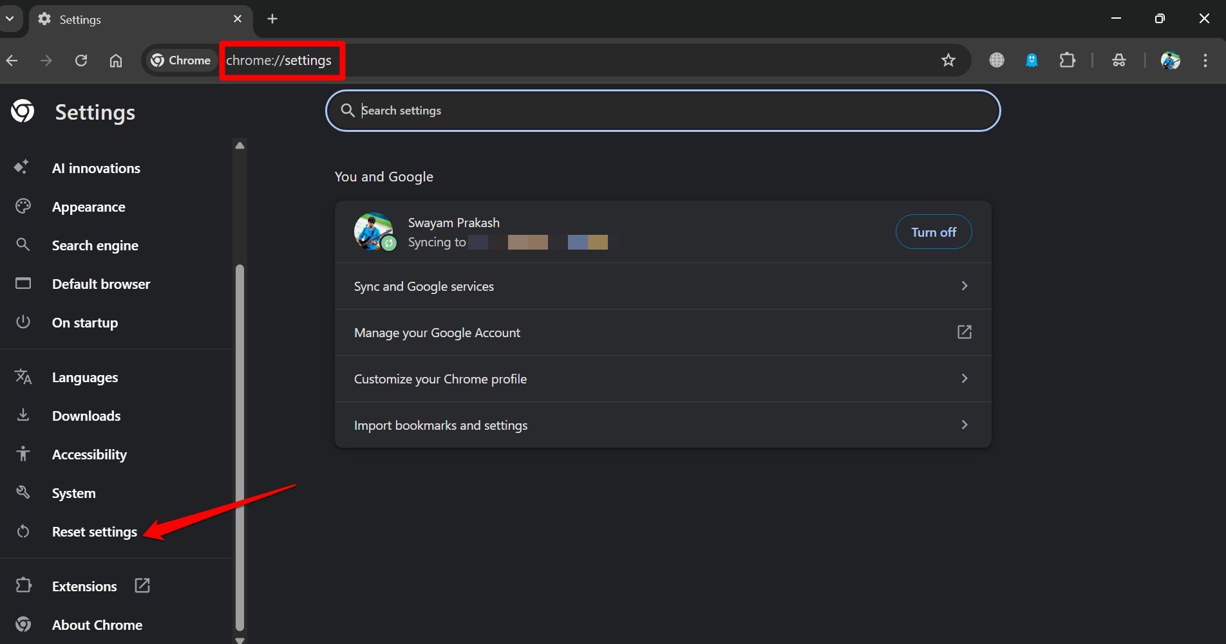Viewport: 1226px width, 644px height.
Task: Open the Extensions puzzle icon in toolbar
Action: tap(1068, 60)
